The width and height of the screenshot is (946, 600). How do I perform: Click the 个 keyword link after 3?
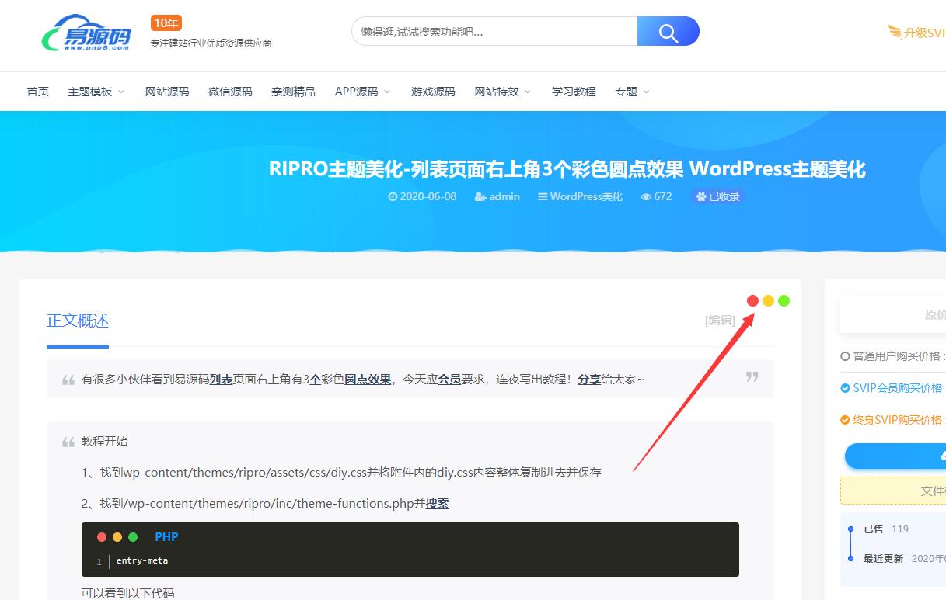tap(315, 380)
